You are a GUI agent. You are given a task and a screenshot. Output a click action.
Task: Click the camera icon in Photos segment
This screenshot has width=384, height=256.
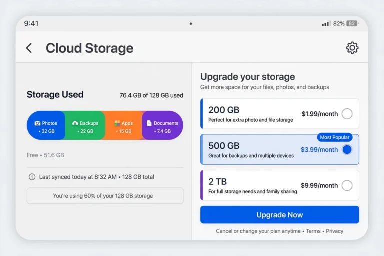pyautogui.click(x=37, y=123)
